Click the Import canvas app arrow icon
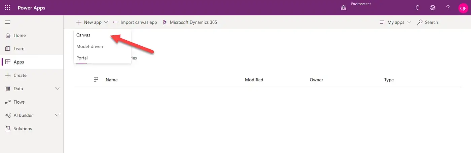The height and width of the screenshot is (153, 471). click(x=116, y=22)
